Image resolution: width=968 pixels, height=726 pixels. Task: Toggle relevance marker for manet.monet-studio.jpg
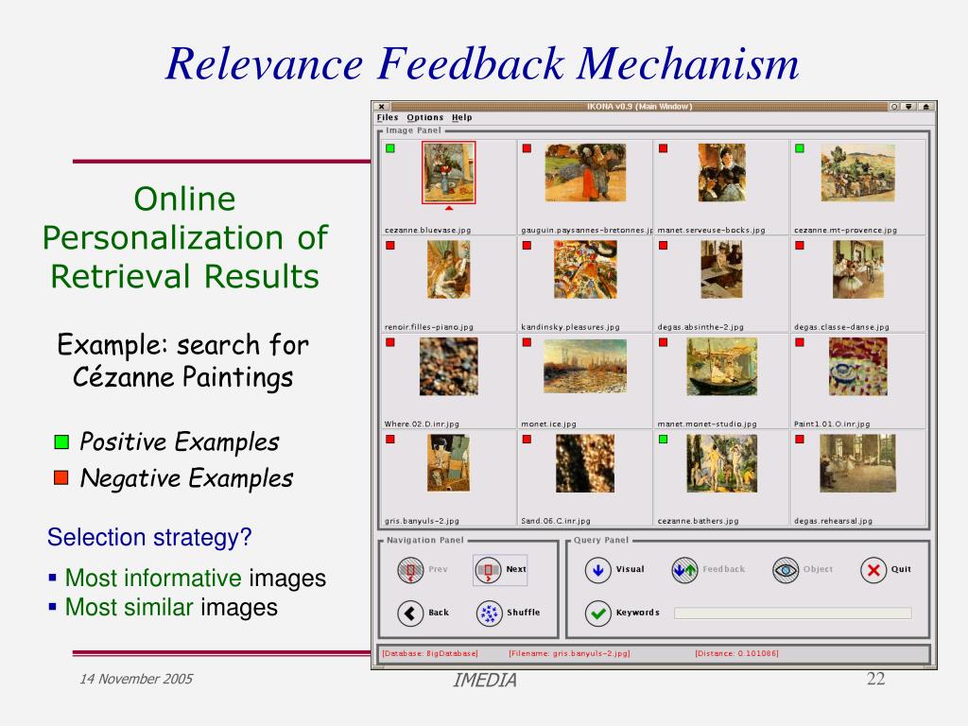[x=663, y=342]
